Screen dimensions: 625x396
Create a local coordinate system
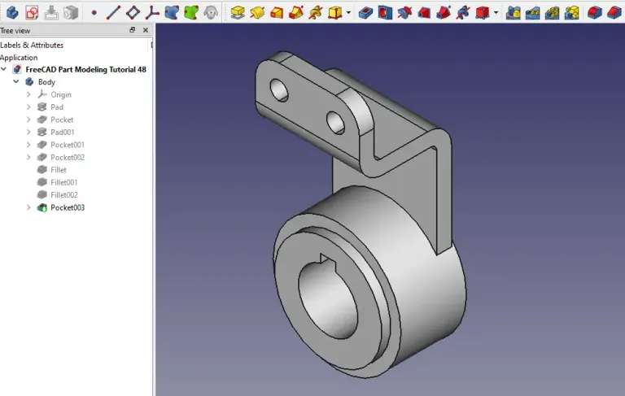coord(152,12)
